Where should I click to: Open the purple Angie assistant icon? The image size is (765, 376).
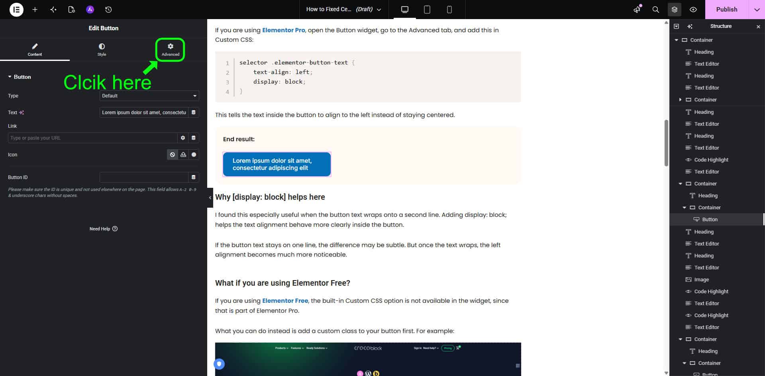(x=90, y=10)
